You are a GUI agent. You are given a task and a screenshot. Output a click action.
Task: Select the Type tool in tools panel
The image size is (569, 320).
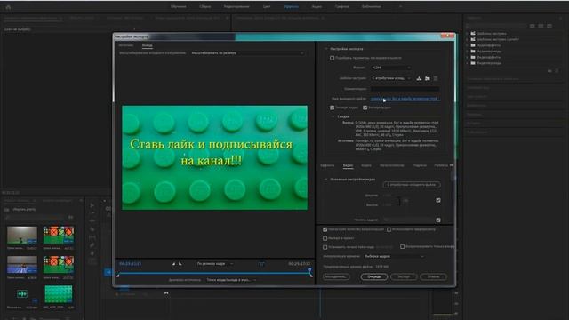tap(92, 261)
